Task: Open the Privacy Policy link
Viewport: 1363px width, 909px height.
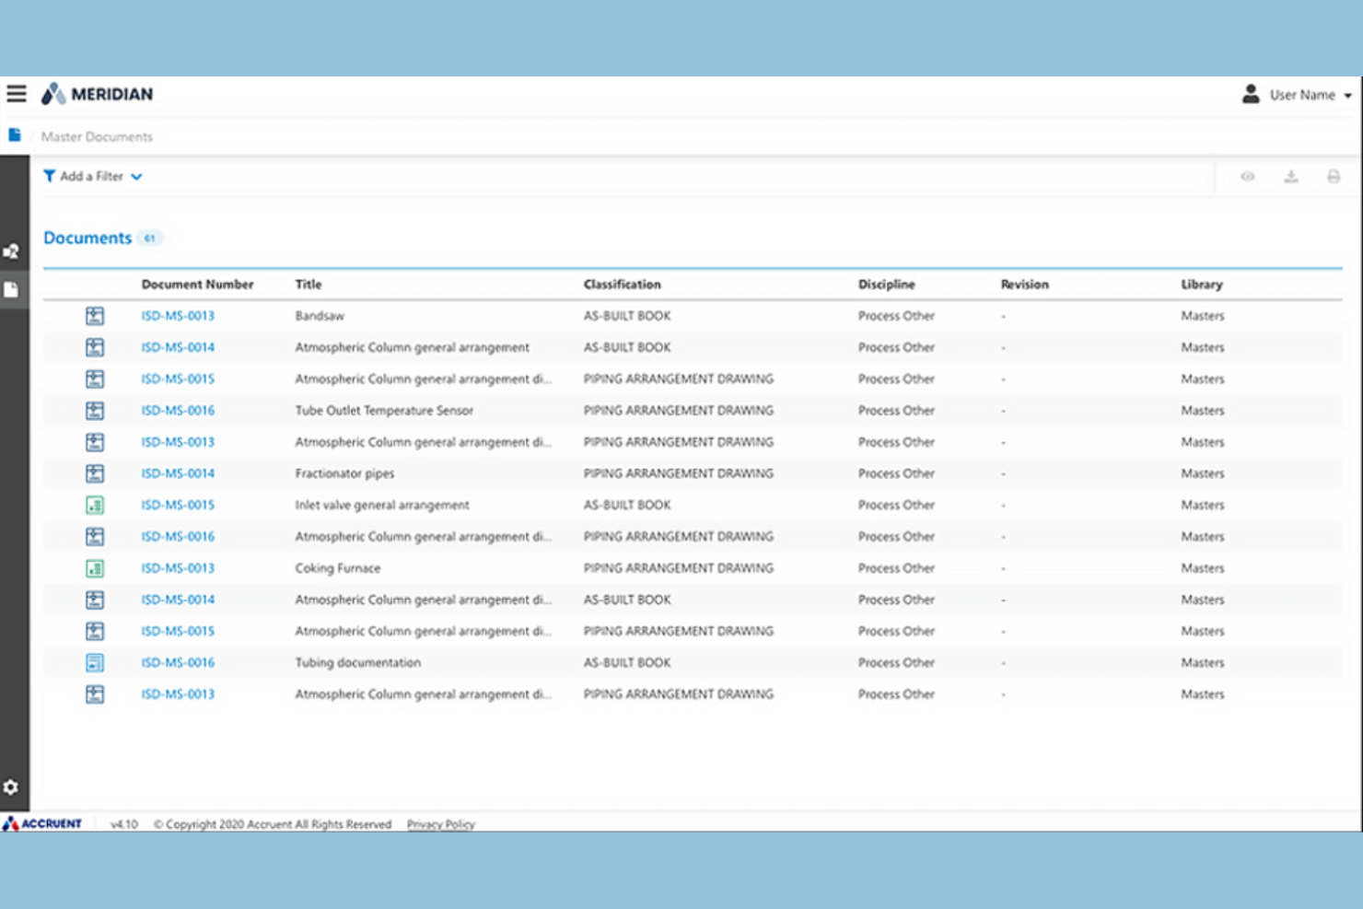Action: [x=440, y=824]
